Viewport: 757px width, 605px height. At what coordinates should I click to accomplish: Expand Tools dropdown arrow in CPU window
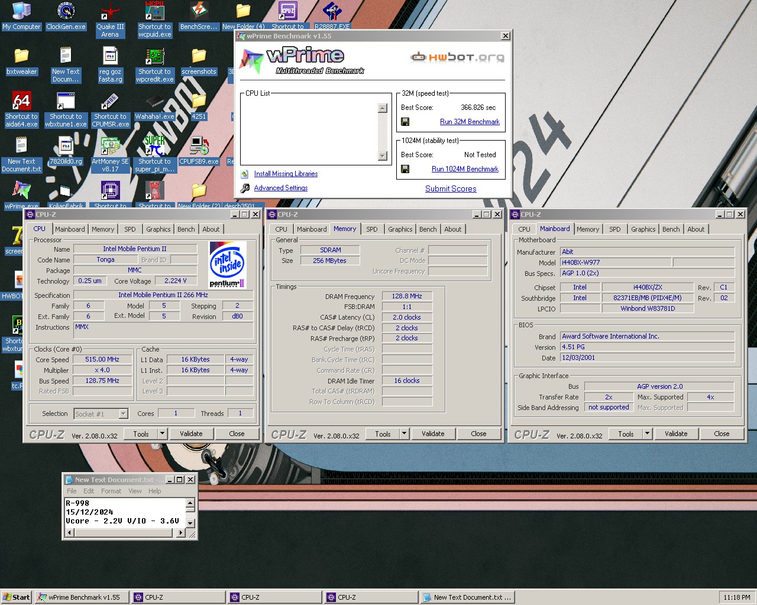click(161, 434)
